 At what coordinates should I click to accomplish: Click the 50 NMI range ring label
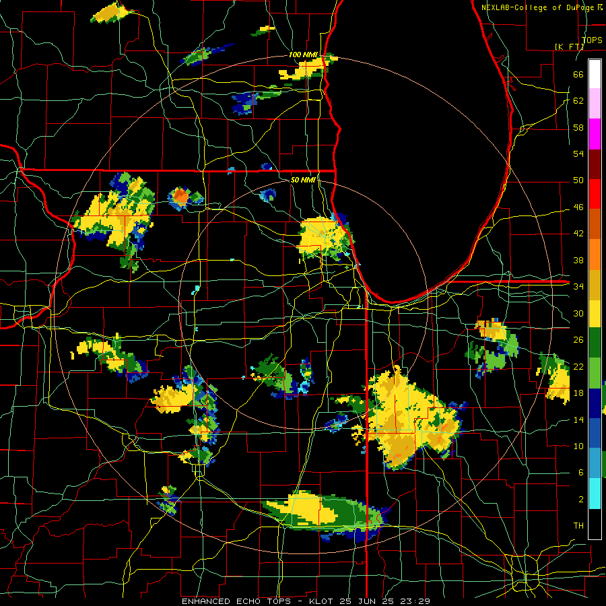[x=303, y=180]
